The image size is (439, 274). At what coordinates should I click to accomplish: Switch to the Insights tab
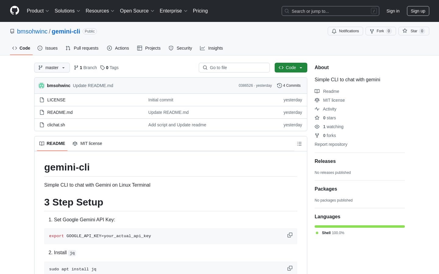point(212,48)
